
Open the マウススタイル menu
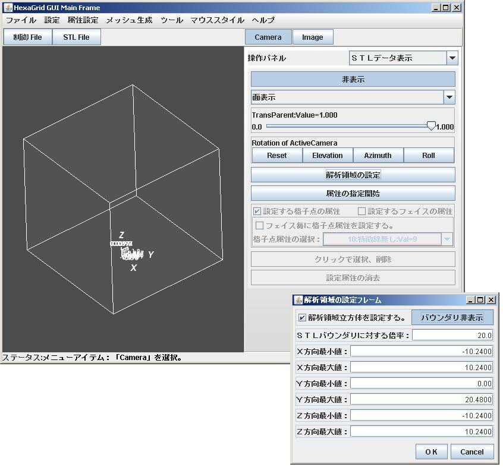coord(218,20)
